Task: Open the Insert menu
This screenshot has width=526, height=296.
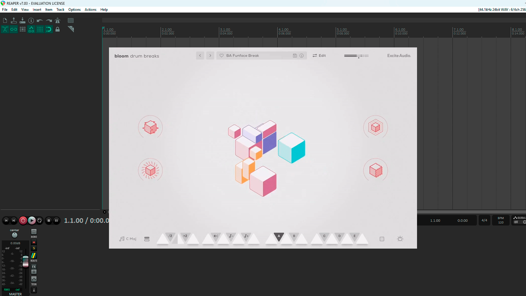Action: tap(37, 10)
